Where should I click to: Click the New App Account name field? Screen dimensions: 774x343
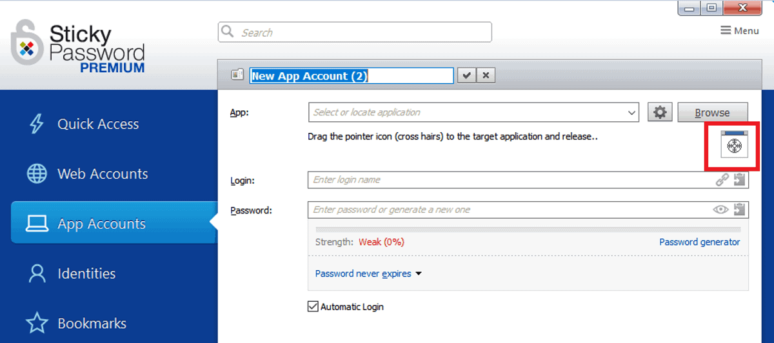click(x=352, y=75)
